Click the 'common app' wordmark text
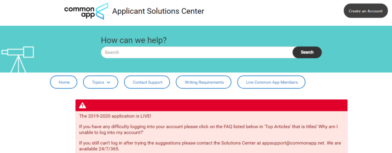 coord(80,12)
